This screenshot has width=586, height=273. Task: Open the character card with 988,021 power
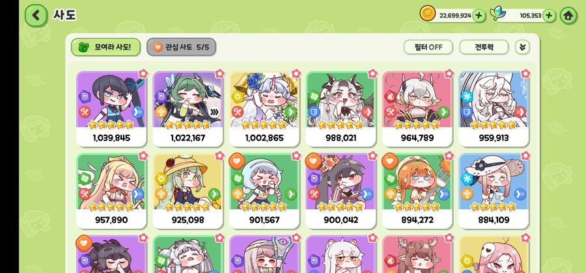(341, 109)
